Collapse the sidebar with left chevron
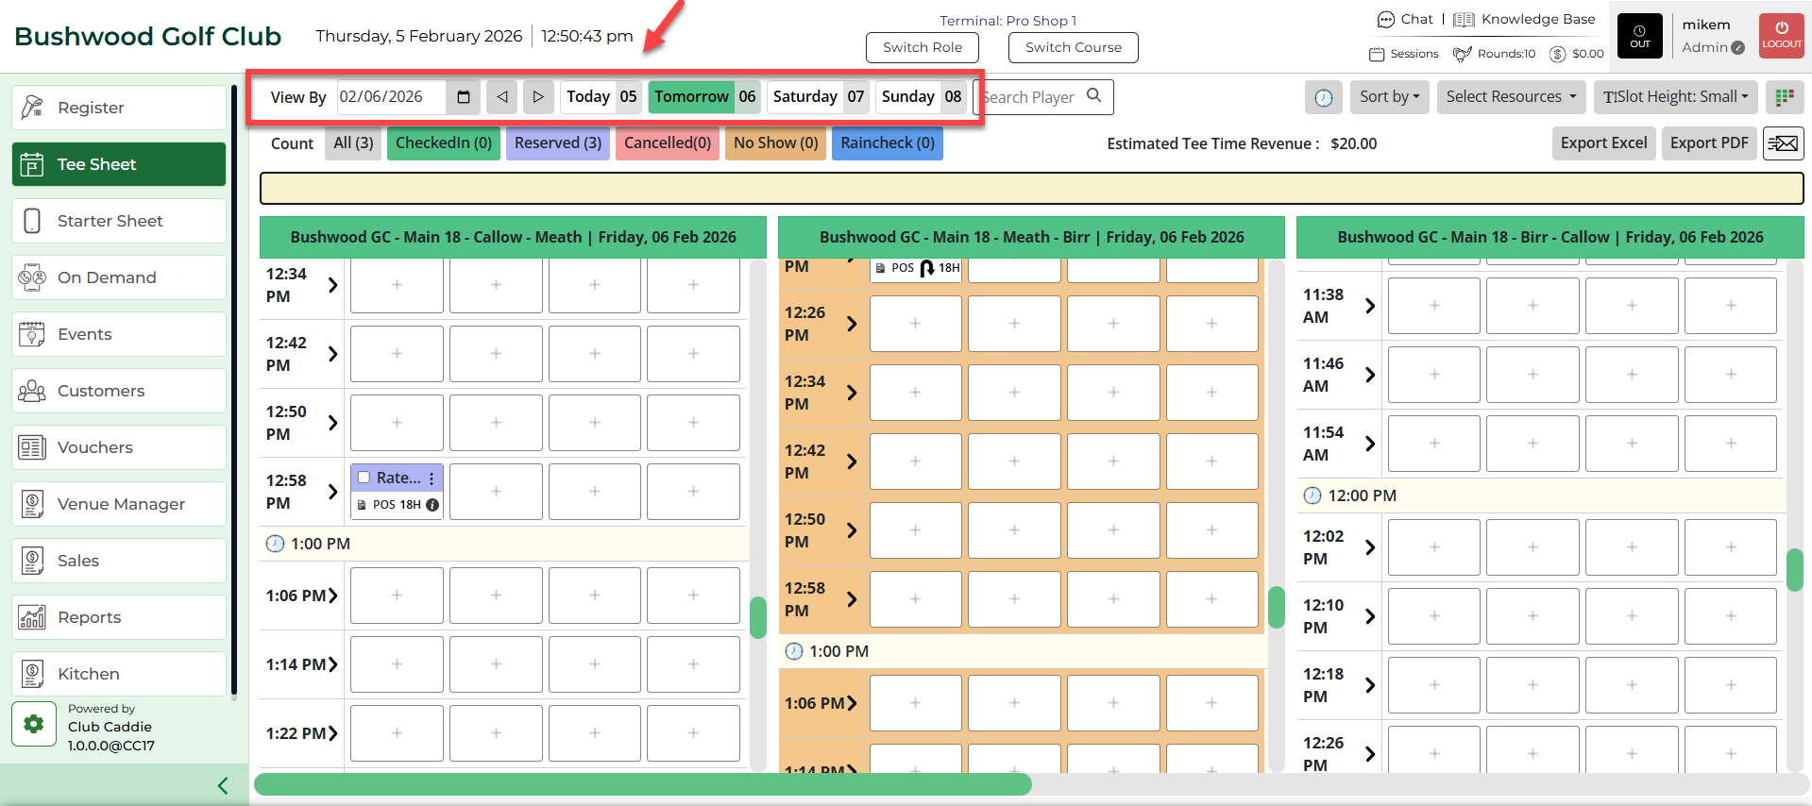Screen dimensions: 1812x806 point(223,785)
